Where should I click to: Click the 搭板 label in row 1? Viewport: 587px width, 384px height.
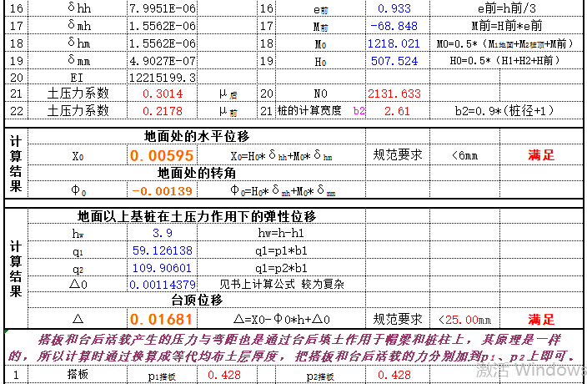(78, 374)
